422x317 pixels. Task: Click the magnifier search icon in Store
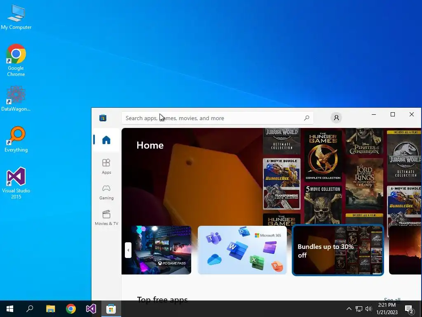[x=307, y=118]
